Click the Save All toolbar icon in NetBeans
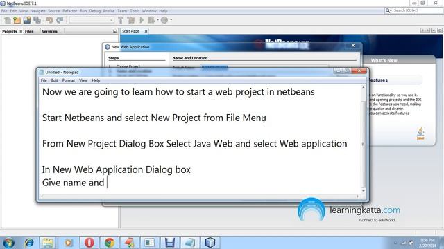 [37, 20]
